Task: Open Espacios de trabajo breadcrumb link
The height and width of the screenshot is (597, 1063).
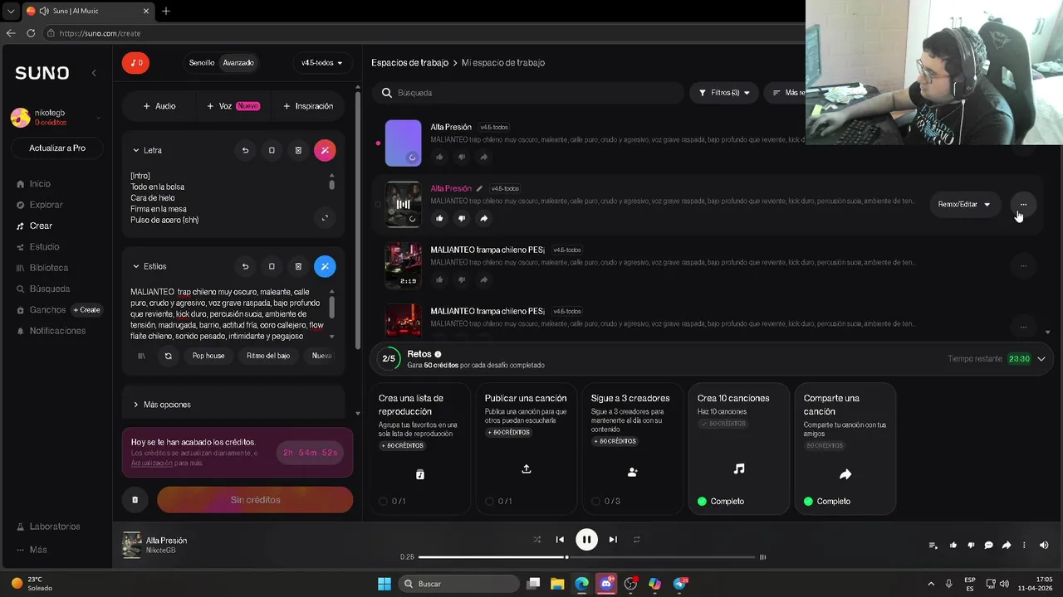Action: [409, 63]
